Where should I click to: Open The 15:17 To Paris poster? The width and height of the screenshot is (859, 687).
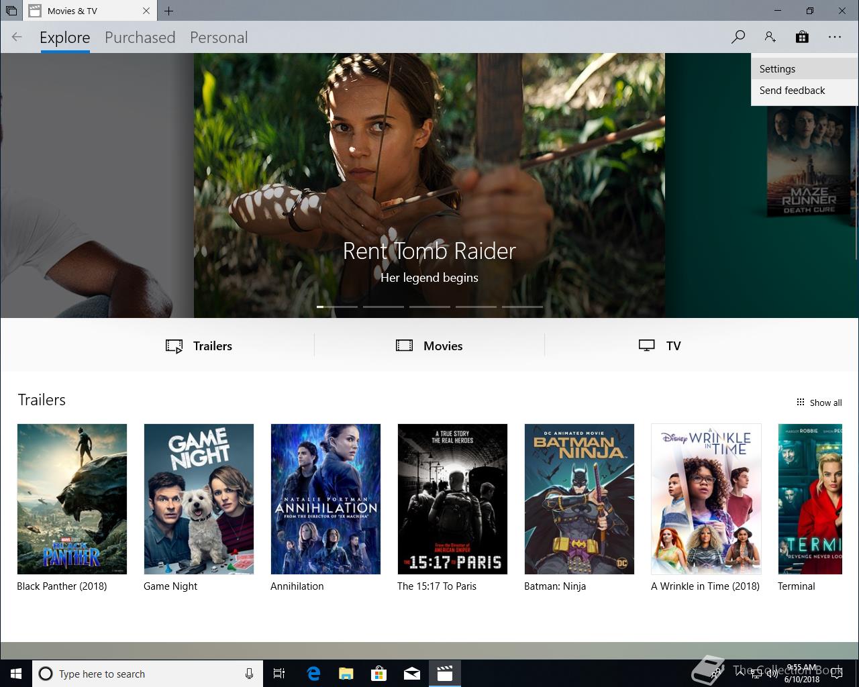tap(452, 499)
